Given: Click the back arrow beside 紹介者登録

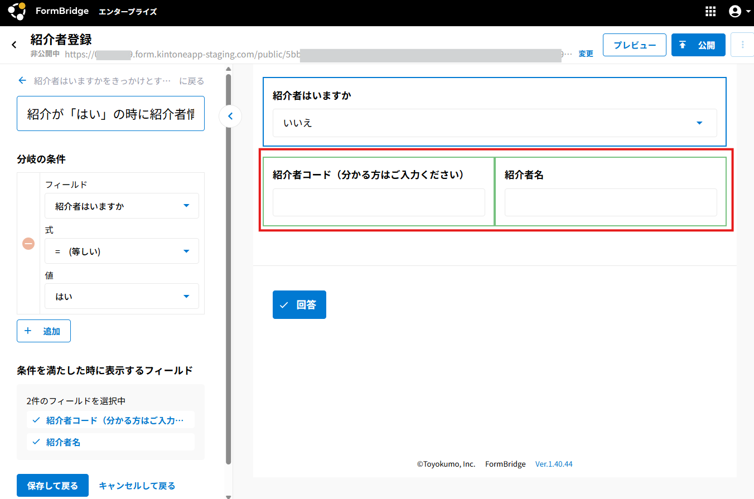Looking at the screenshot, I should (14, 45).
